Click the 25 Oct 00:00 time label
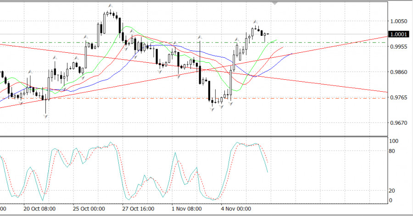 coord(89,209)
